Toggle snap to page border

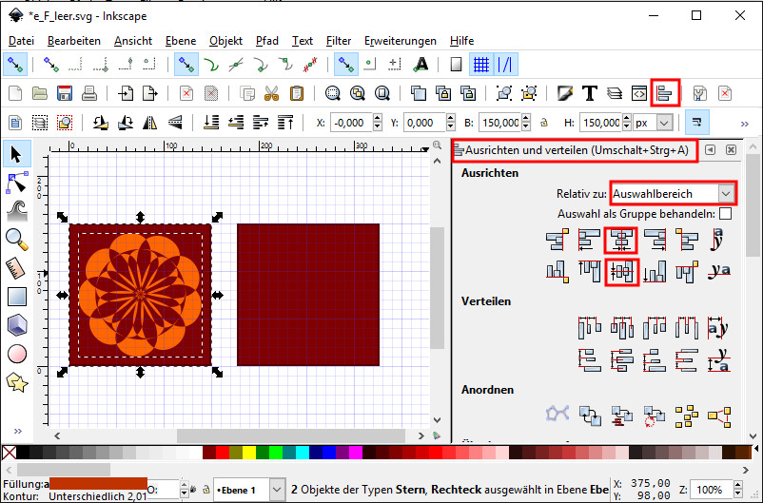(456, 65)
